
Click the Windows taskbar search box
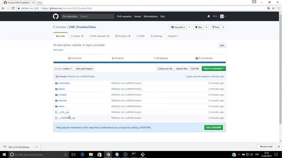point(38,154)
